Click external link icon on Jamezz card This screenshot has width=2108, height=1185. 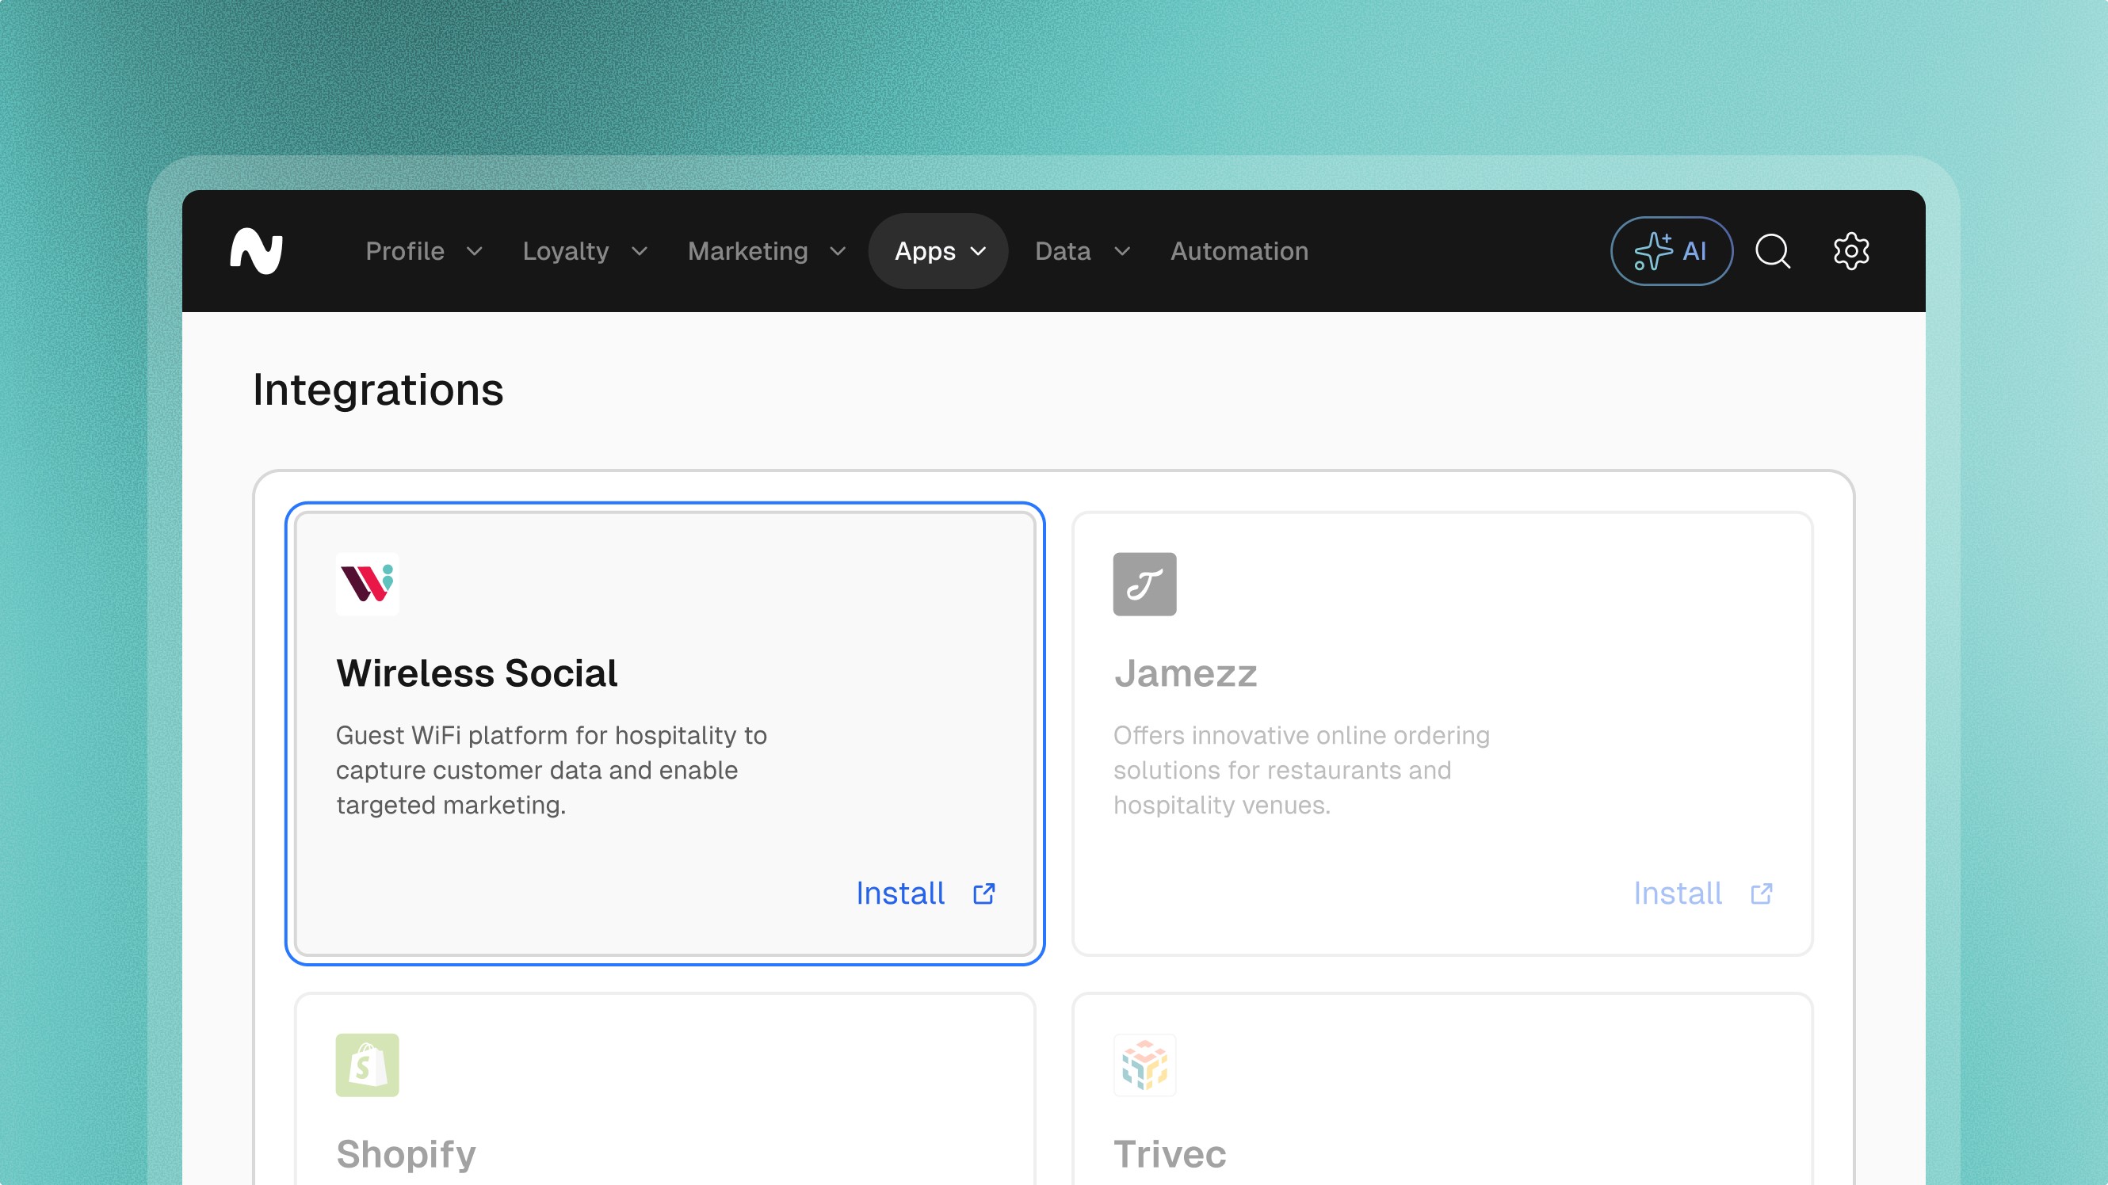point(1761,893)
